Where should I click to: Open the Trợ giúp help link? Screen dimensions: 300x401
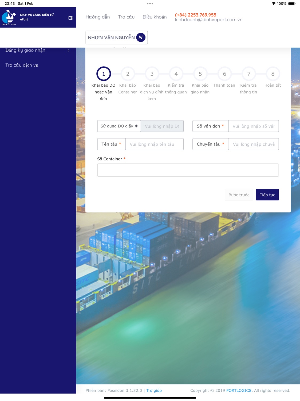pyautogui.click(x=154, y=390)
